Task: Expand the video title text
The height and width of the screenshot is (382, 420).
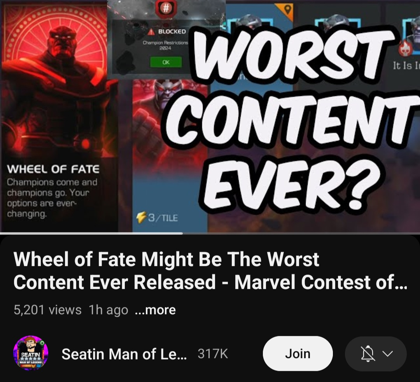Action: (x=210, y=270)
